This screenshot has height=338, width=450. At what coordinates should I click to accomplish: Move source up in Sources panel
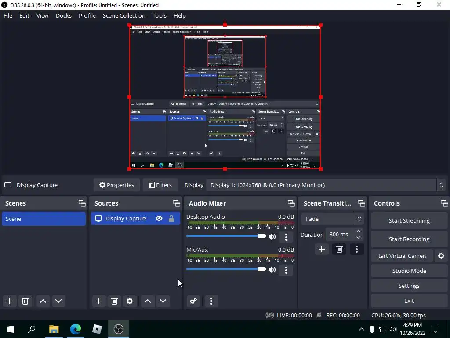click(148, 301)
